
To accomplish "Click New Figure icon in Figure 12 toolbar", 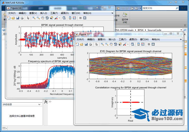I will (x=77, y=44).
